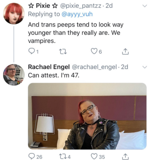
Task: Expand options chevron on Pixie's tweet
Action: point(145,6)
